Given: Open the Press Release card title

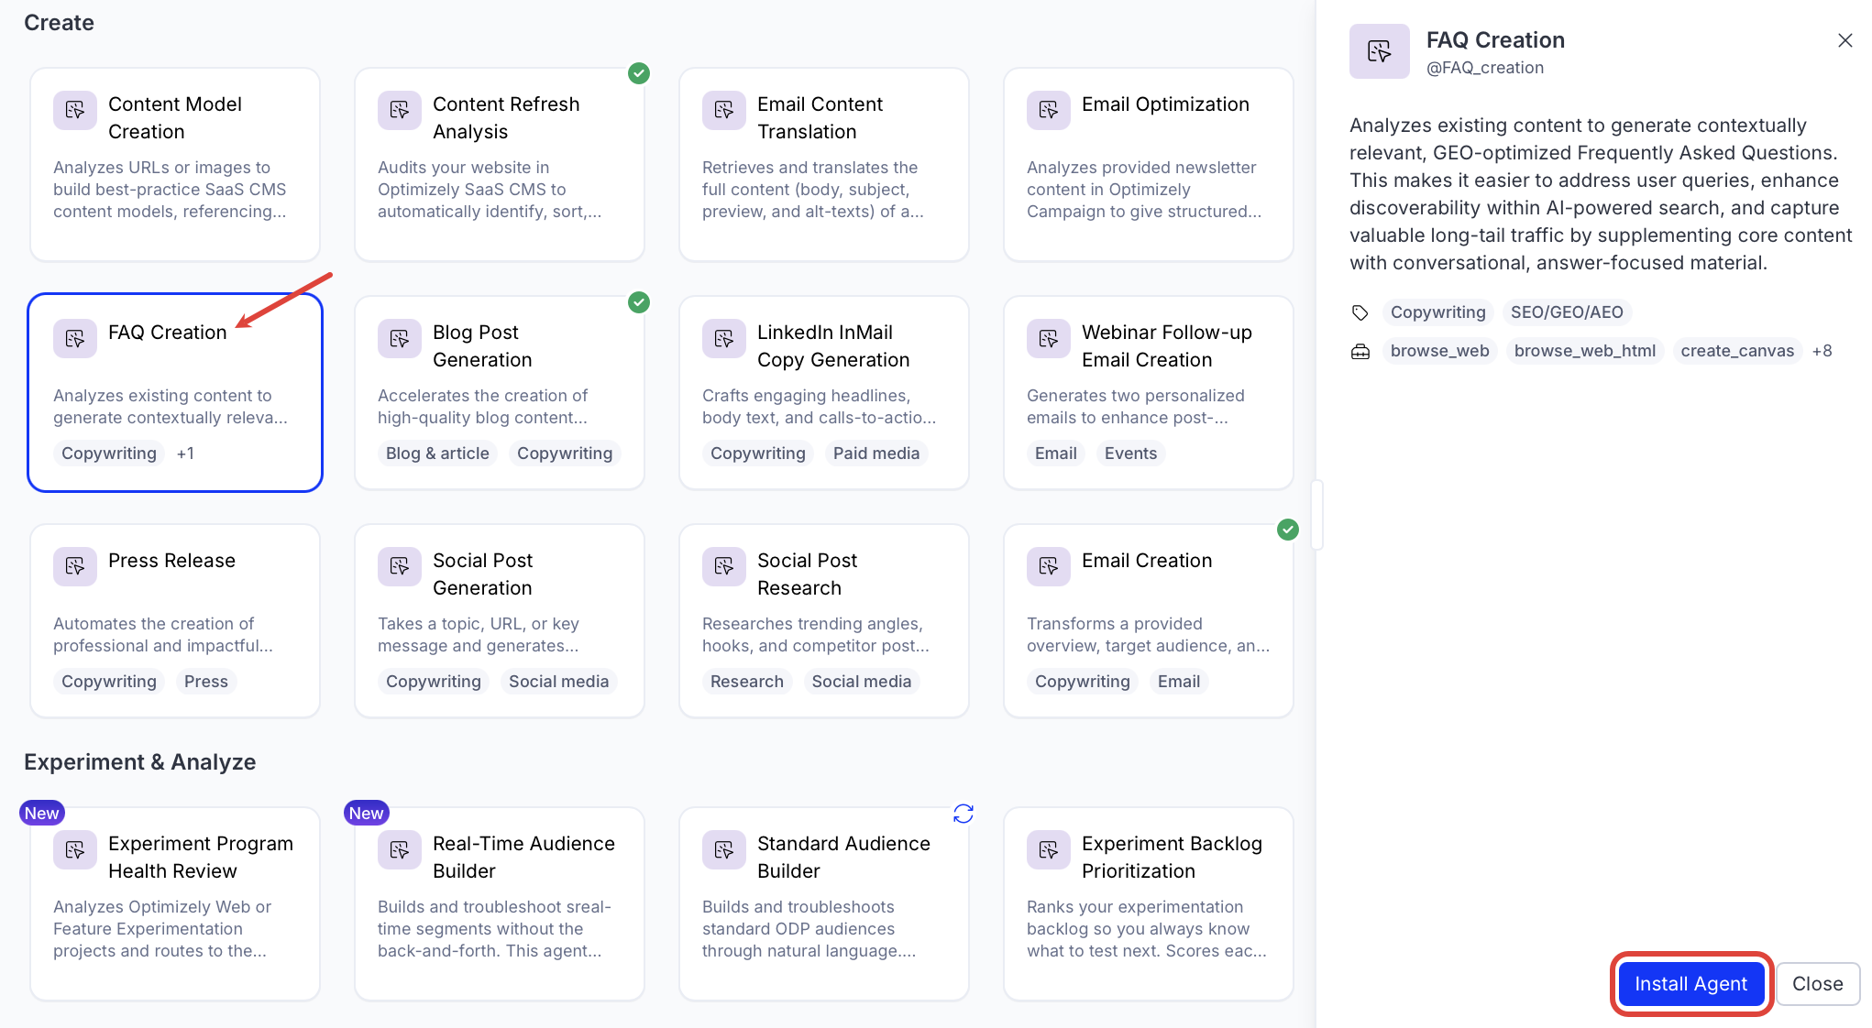Looking at the screenshot, I should coord(171,561).
